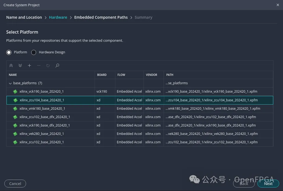The width and height of the screenshot is (283, 191).
Task: Click the Next button
Action: tap(268, 184)
